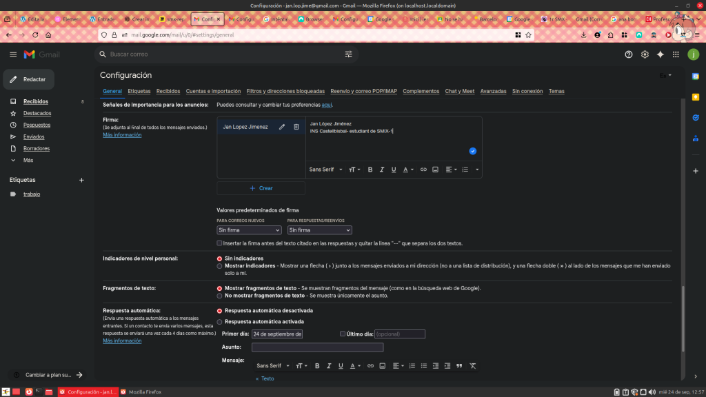
Task: Open Gmail search filter options icon
Action: (x=348, y=54)
